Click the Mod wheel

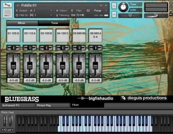10,121
